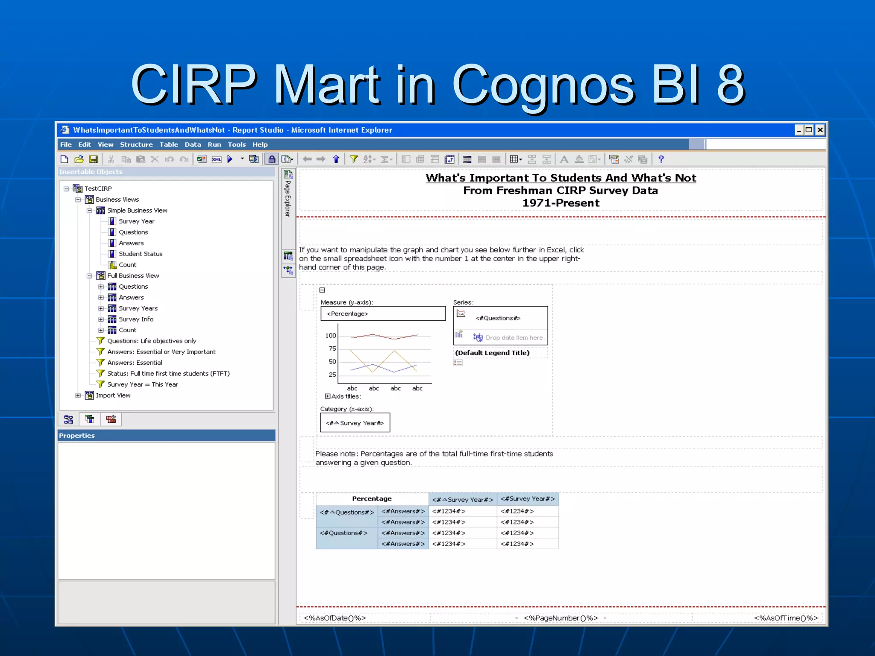Viewport: 875px width, 656px height.
Task: Collapse the chart with minus box
Action: point(323,290)
